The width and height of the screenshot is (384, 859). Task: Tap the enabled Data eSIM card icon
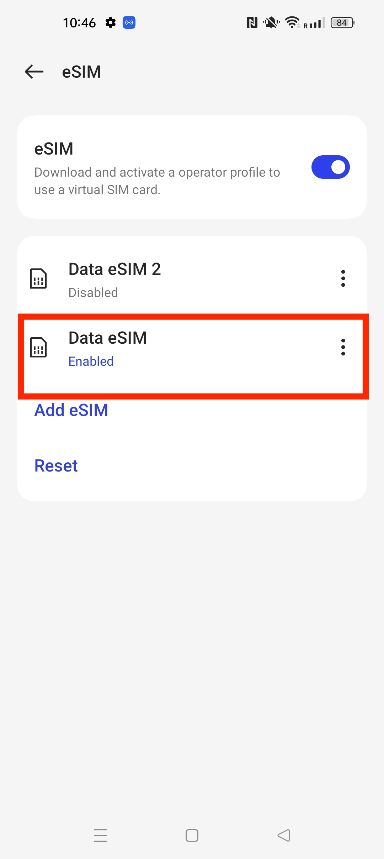38,347
